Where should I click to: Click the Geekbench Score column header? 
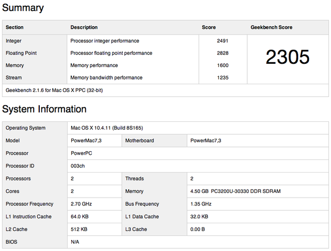[x=271, y=27]
